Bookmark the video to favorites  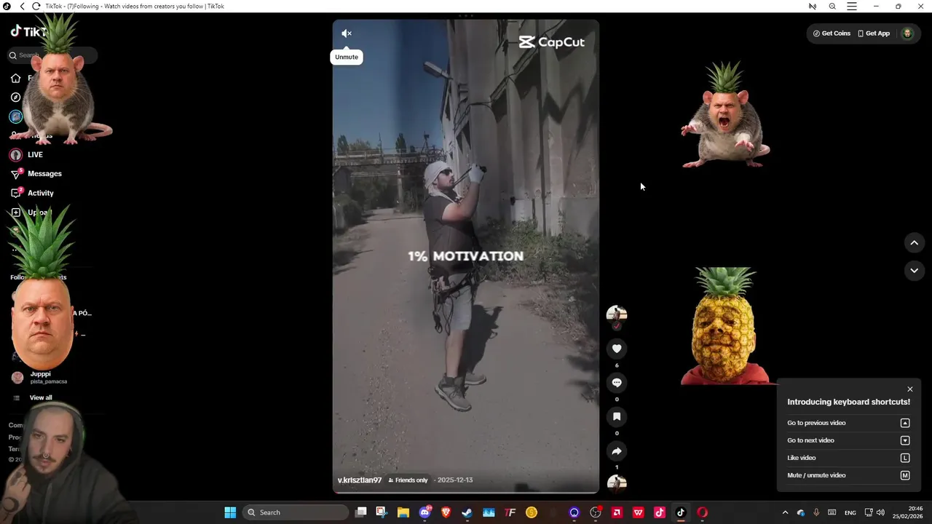coord(617,417)
